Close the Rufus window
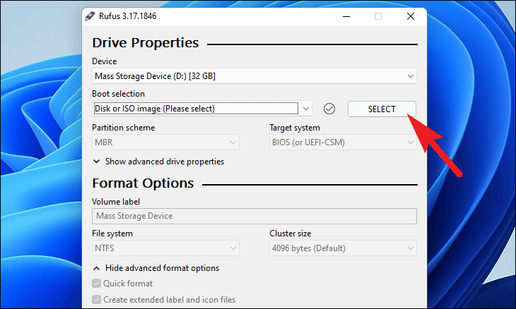516x309 pixels. (411, 16)
